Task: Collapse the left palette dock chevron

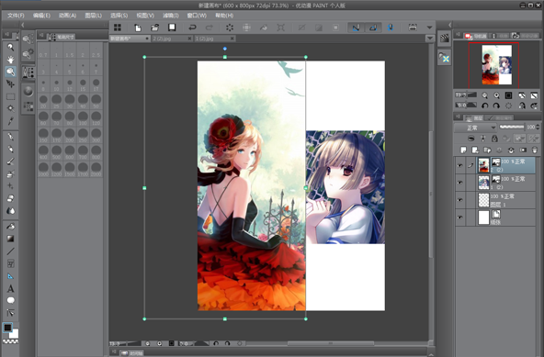Action: 23,25
